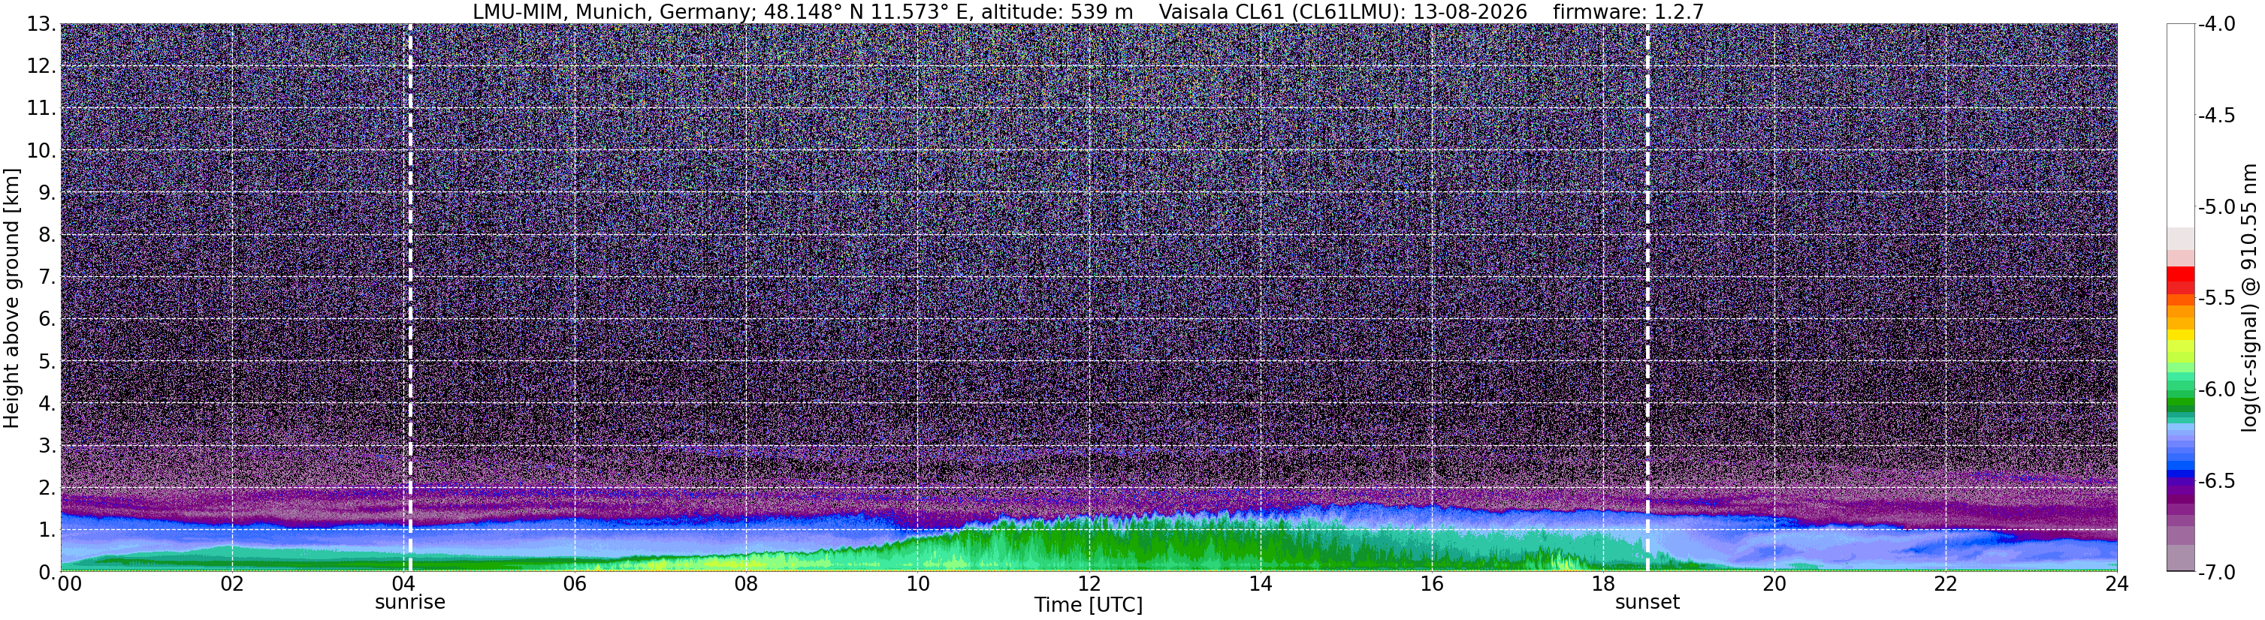Click the y-axis tick label '0.'
This screenshot has height=620, width=2265.
pos(48,572)
